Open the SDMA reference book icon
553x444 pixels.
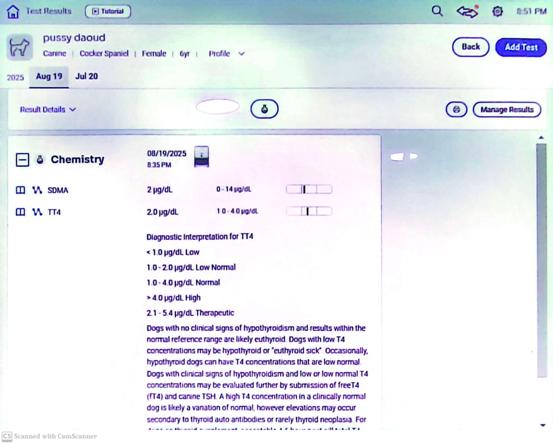[x=20, y=190]
